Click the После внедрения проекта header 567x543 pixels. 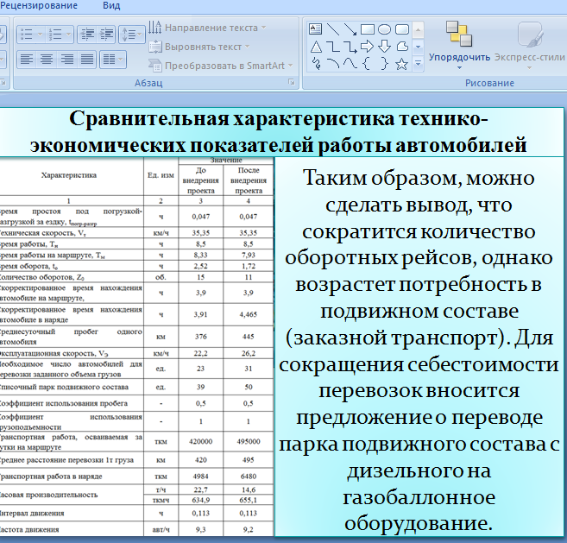tap(249, 180)
